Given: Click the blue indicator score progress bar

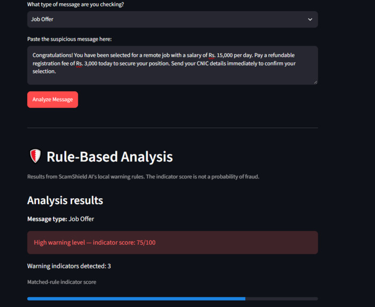Looking at the screenshot, I should coord(172,298).
